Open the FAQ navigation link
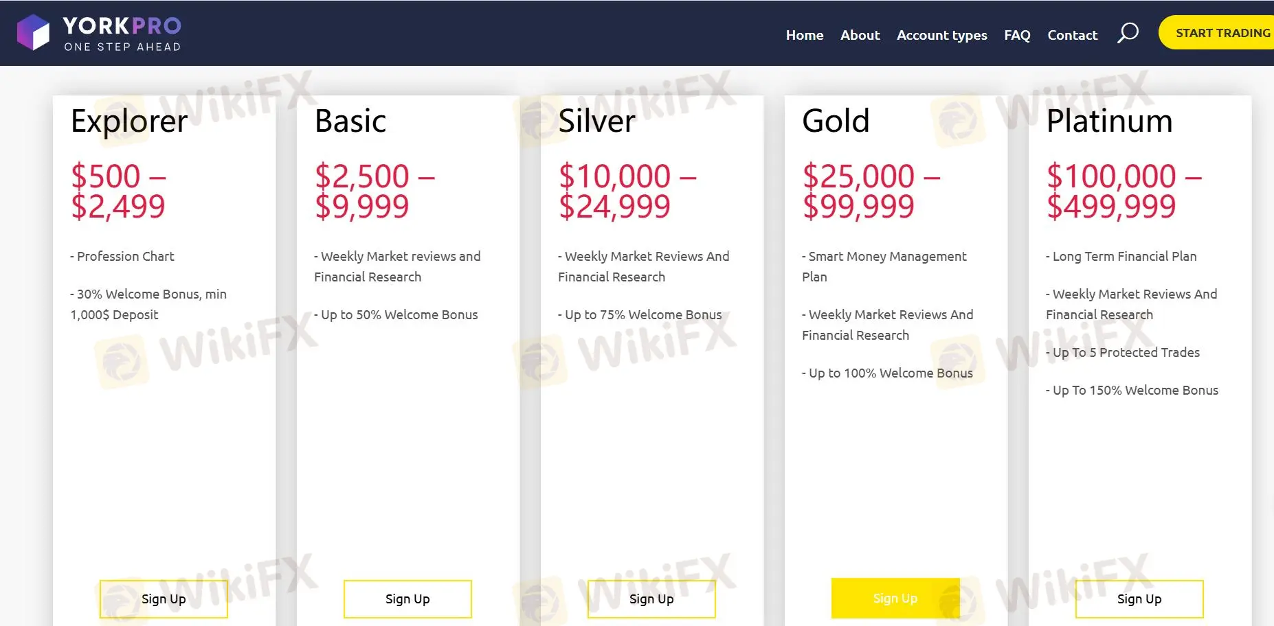1274x626 pixels. coord(1017,35)
